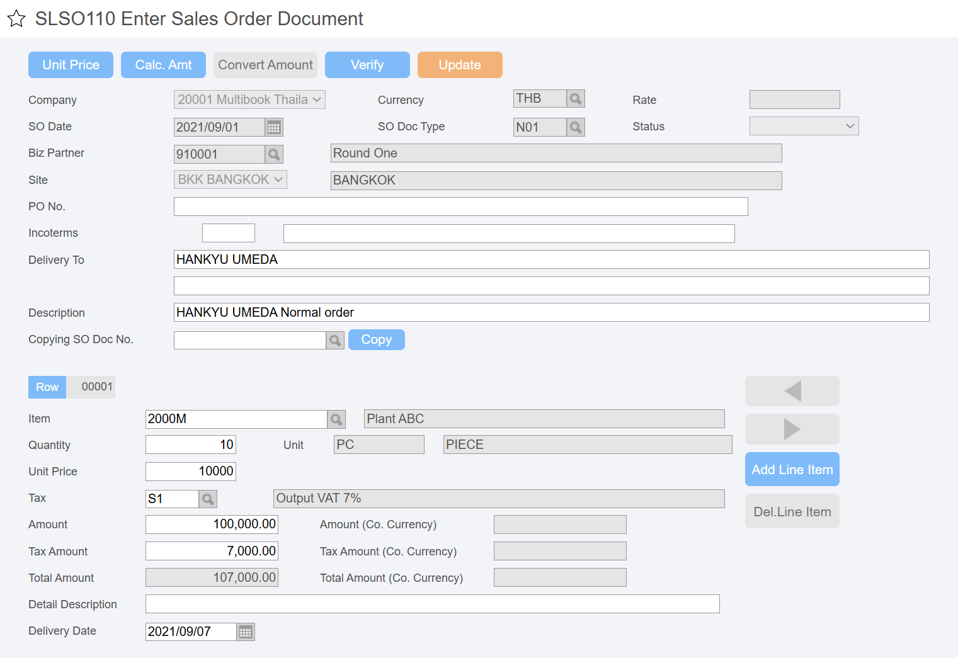Click the Unit Price button
Image resolution: width=958 pixels, height=658 pixels.
pos(71,65)
